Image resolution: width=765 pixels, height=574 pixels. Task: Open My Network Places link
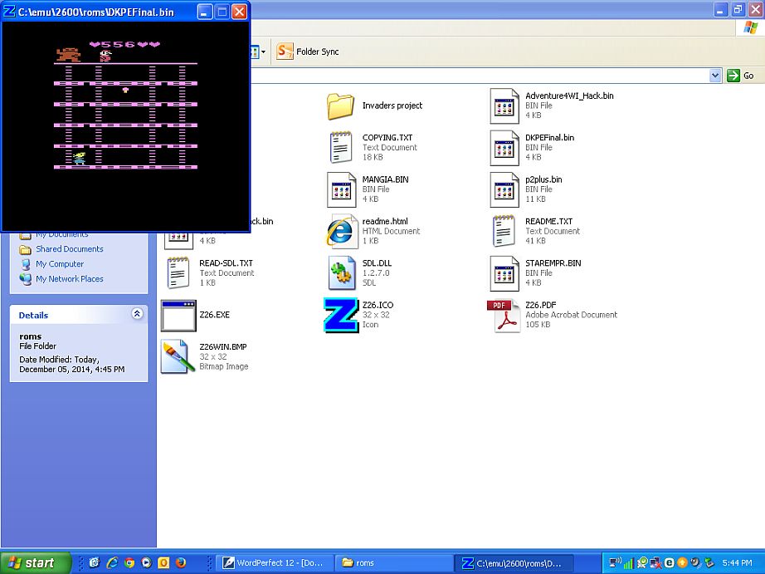tap(69, 279)
